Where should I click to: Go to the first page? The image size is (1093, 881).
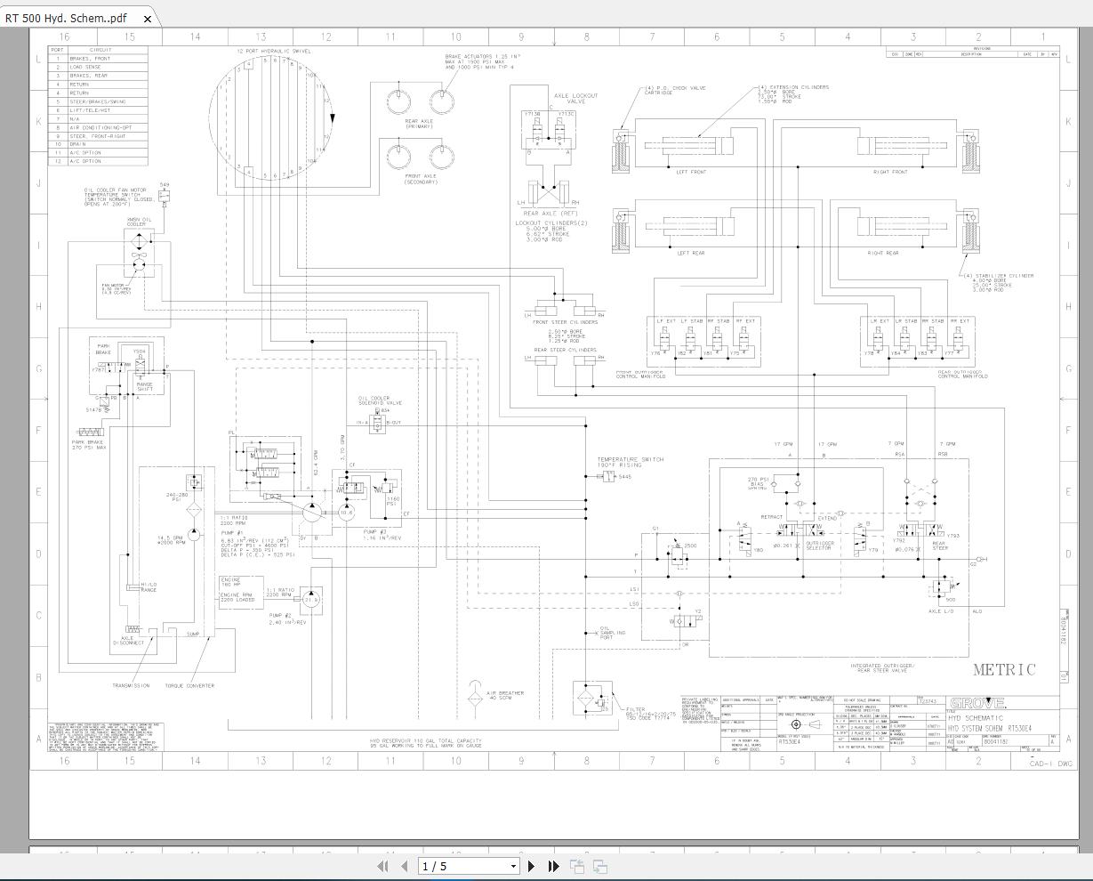(x=383, y=866)
